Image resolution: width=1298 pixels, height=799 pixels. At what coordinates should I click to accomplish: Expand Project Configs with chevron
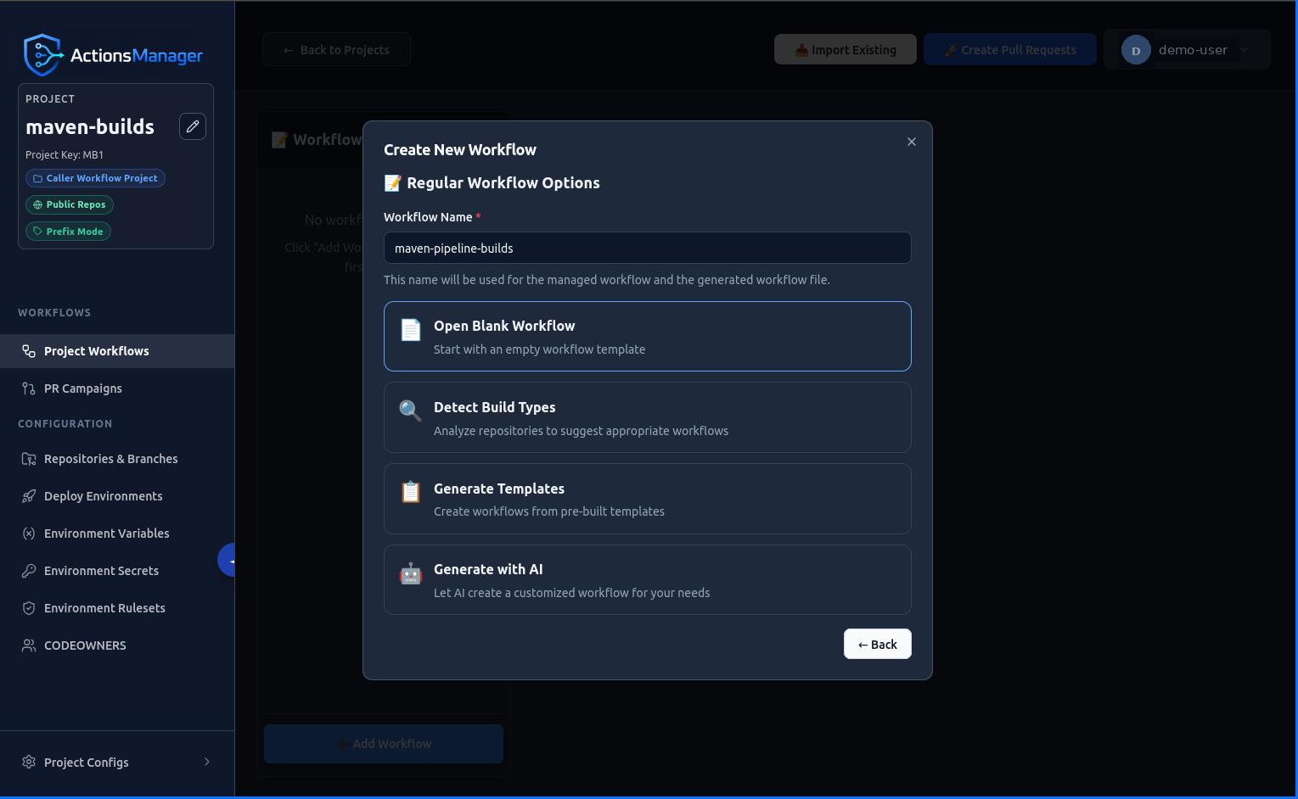207,762
